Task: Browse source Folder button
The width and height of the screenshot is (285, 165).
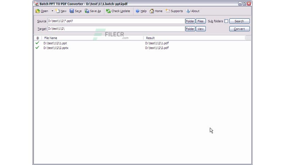Action: 190,21
